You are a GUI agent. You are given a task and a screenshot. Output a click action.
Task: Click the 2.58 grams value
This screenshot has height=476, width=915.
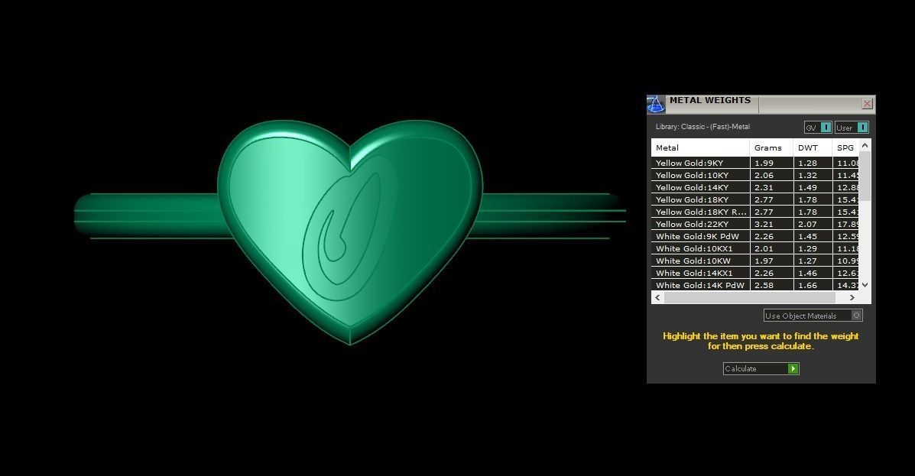point(764,286)
